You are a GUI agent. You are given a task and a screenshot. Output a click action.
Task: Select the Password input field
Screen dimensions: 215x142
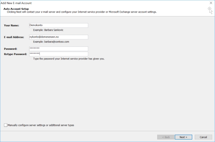pos(58,49)
